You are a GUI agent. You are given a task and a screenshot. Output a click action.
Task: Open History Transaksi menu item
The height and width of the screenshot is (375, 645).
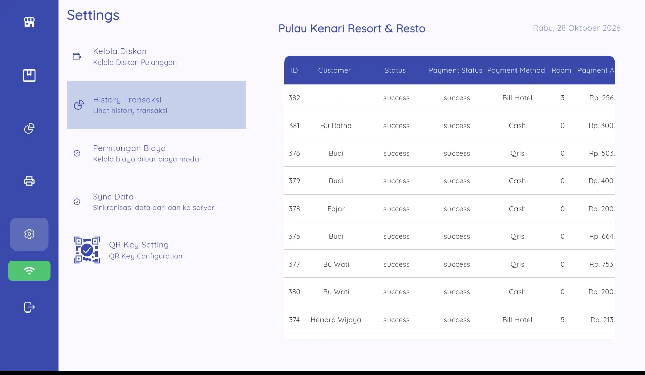(156, 105)
